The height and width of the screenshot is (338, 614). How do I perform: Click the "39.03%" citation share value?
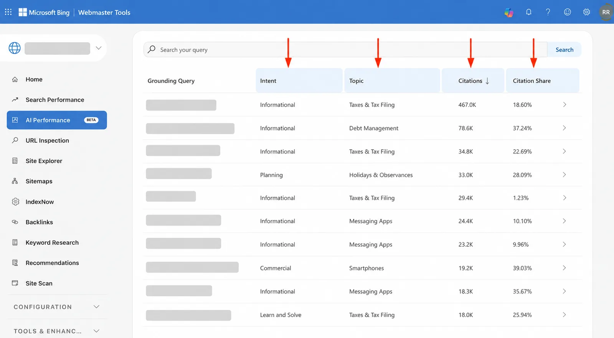(522, 268)
